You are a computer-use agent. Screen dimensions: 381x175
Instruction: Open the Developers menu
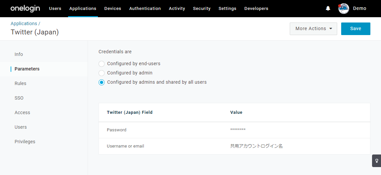pos(256,9)
